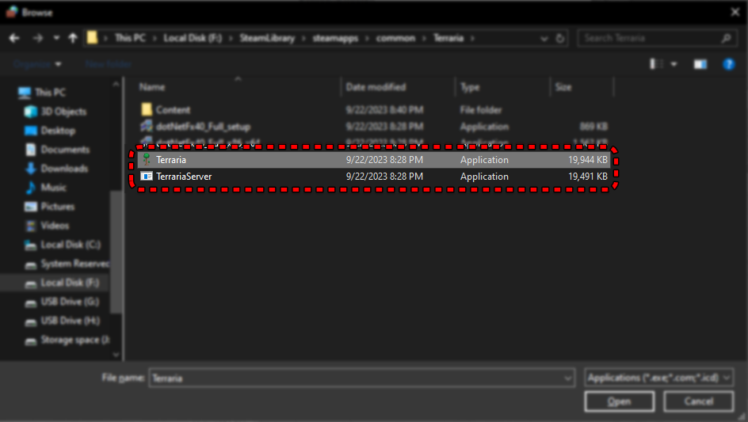The height and width of the screenshot is (422, 748).
Task: Open Documents in navigation pane
Action: (57, 150)
